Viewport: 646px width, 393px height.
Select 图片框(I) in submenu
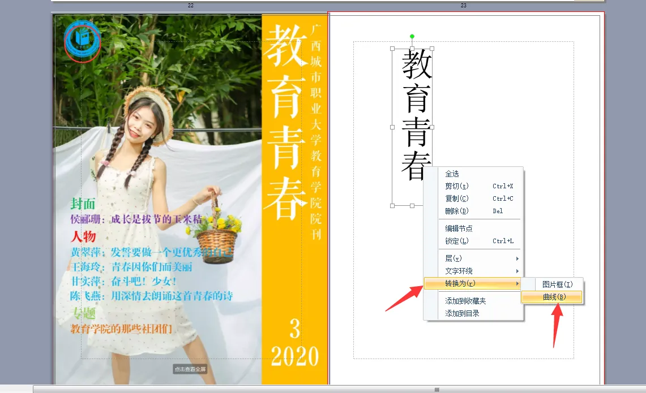(552, 284)
